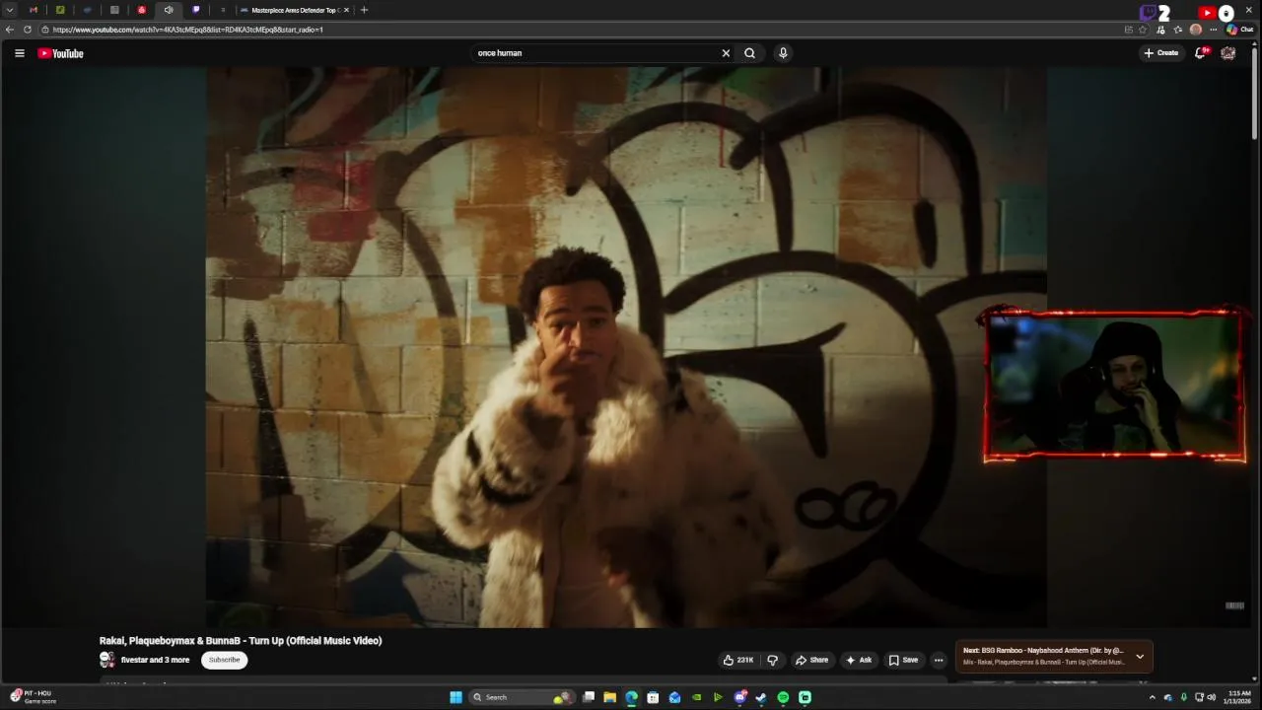
Task: Open the Ask AI button
Action: coord(859,660)
